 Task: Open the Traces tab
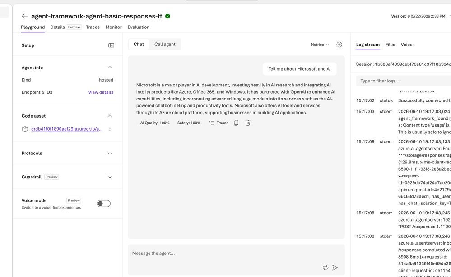tap(93, 27)
